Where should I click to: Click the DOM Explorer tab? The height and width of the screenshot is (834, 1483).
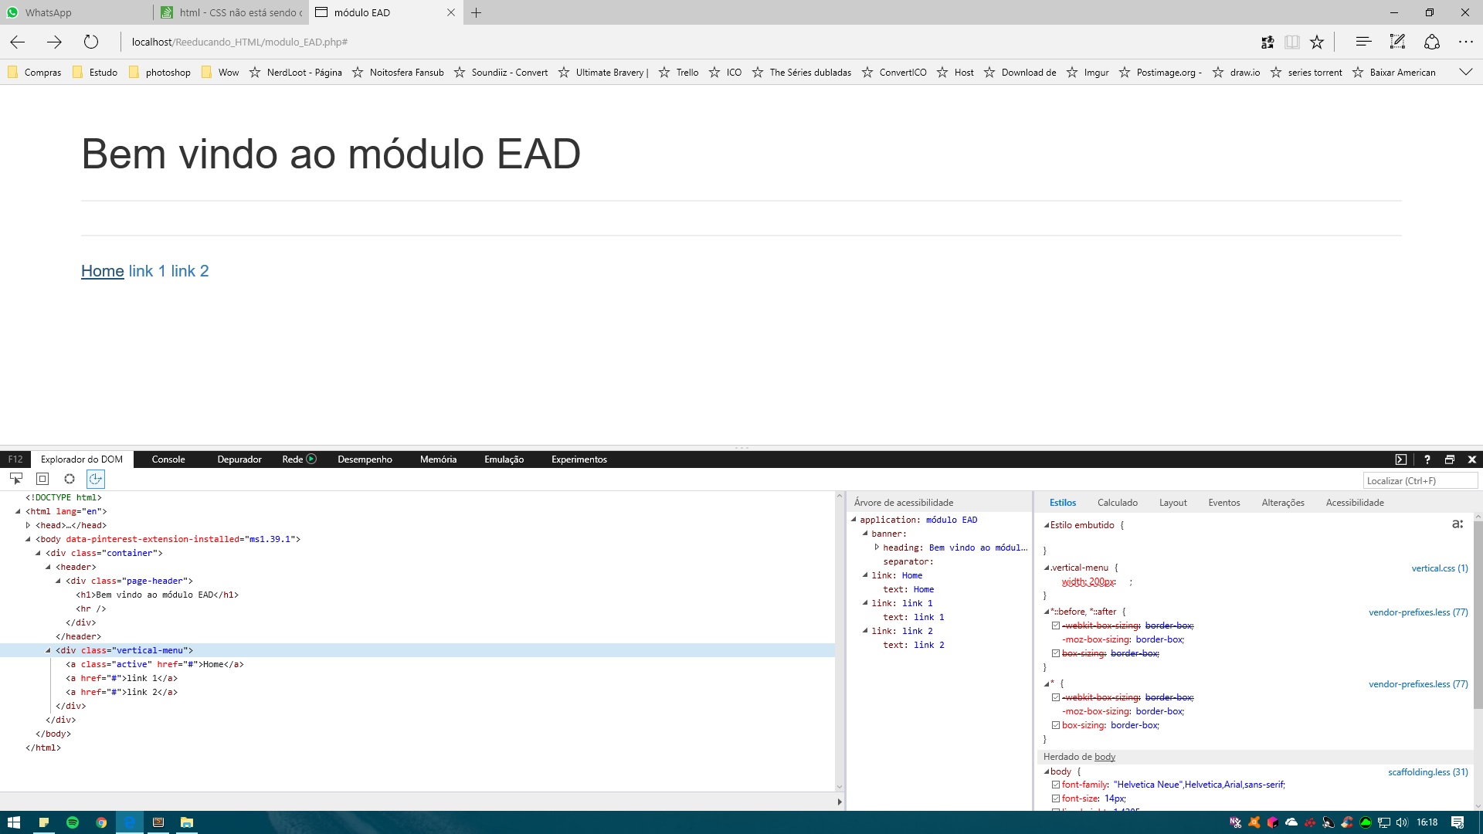(x=81, y=459)
